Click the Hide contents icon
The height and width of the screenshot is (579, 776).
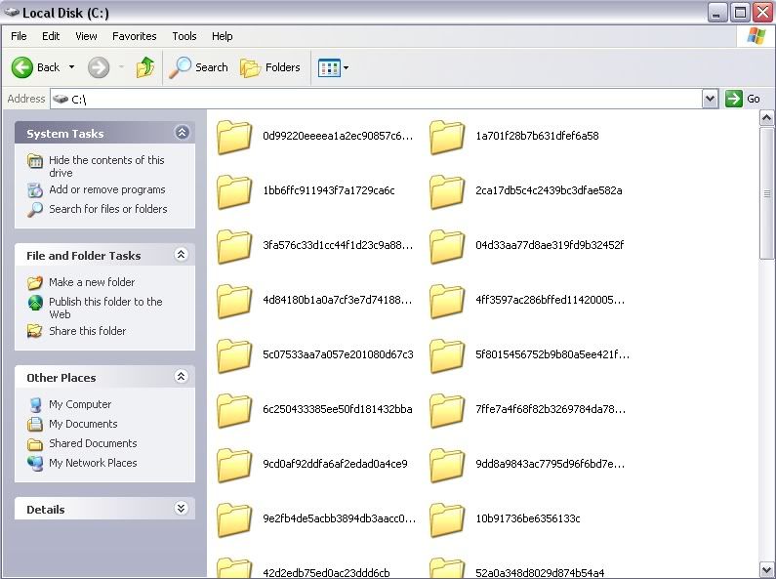coord(34,161)
